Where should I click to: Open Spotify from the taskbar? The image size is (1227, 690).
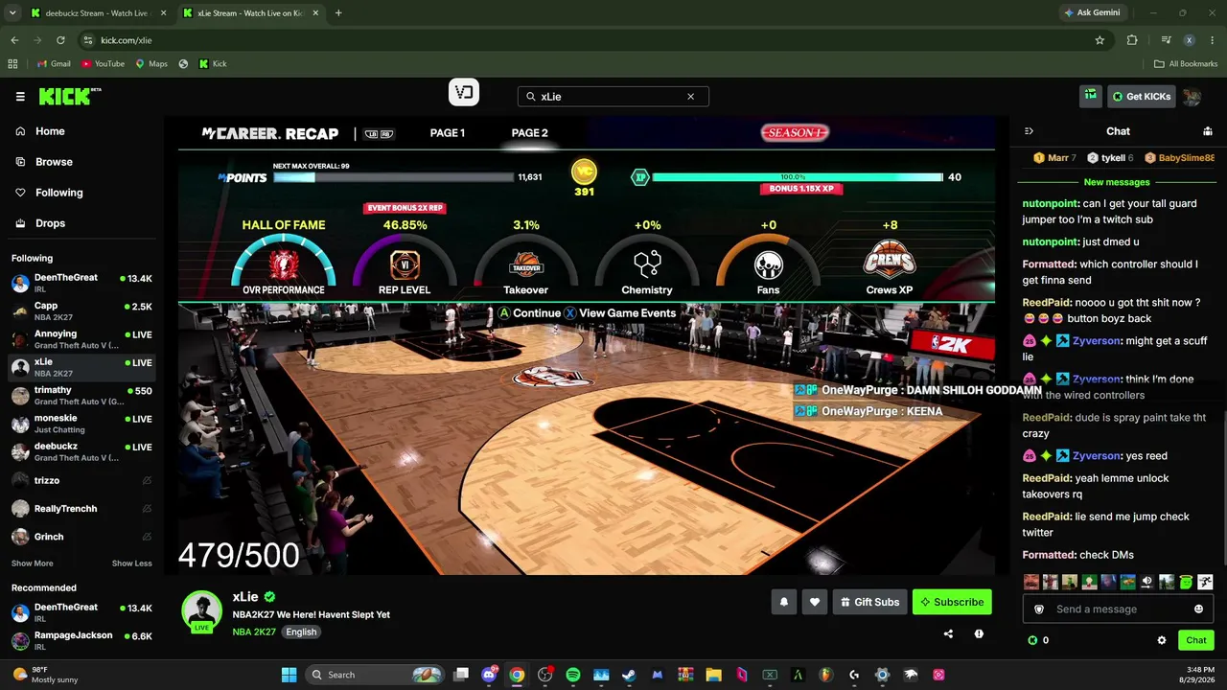[x=573, y=675]
